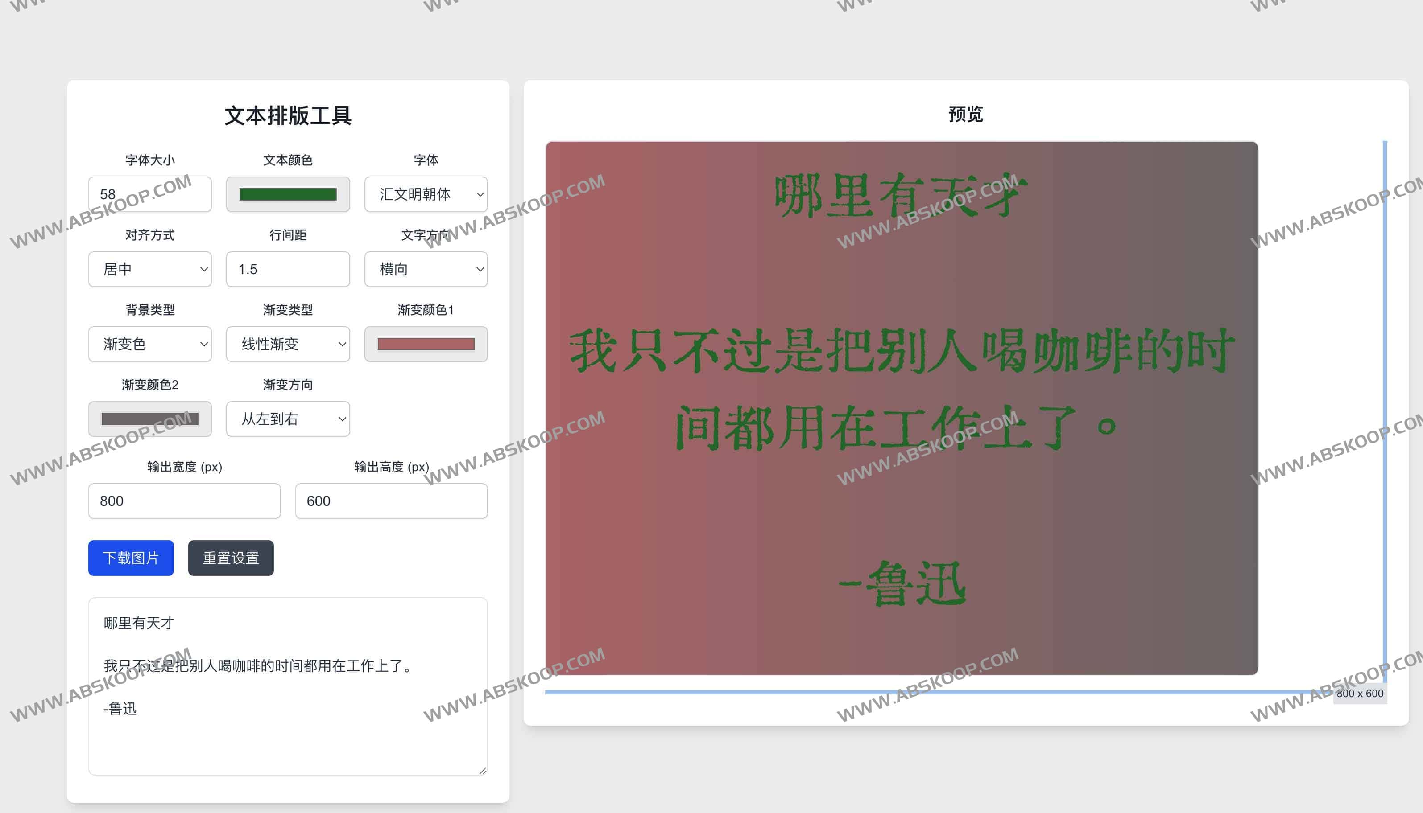Viewport: 1423px width, 813px height.
Task: Open the 渐变颜色1 red swatch picker
Action: [426, 344]
